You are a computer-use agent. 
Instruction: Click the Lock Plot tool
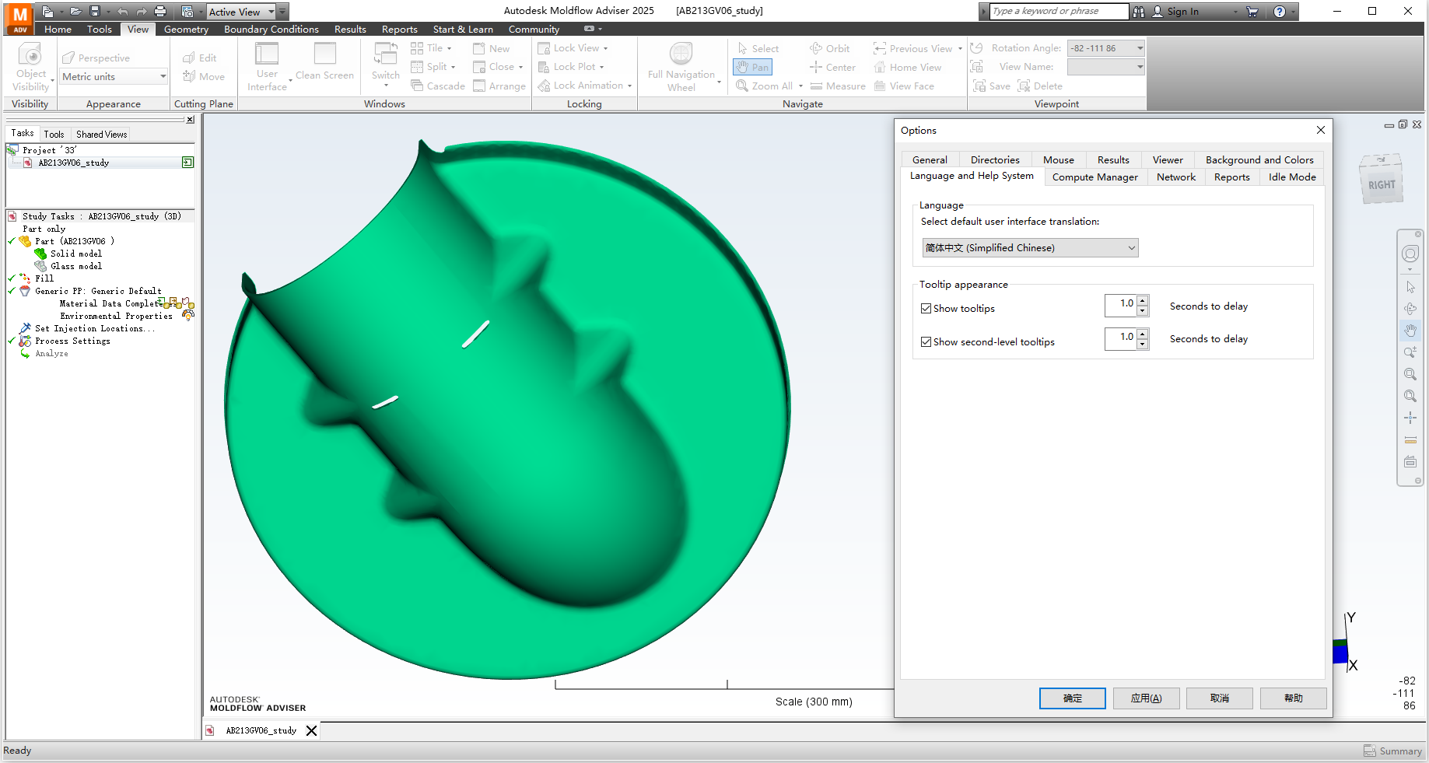[571, 67]
